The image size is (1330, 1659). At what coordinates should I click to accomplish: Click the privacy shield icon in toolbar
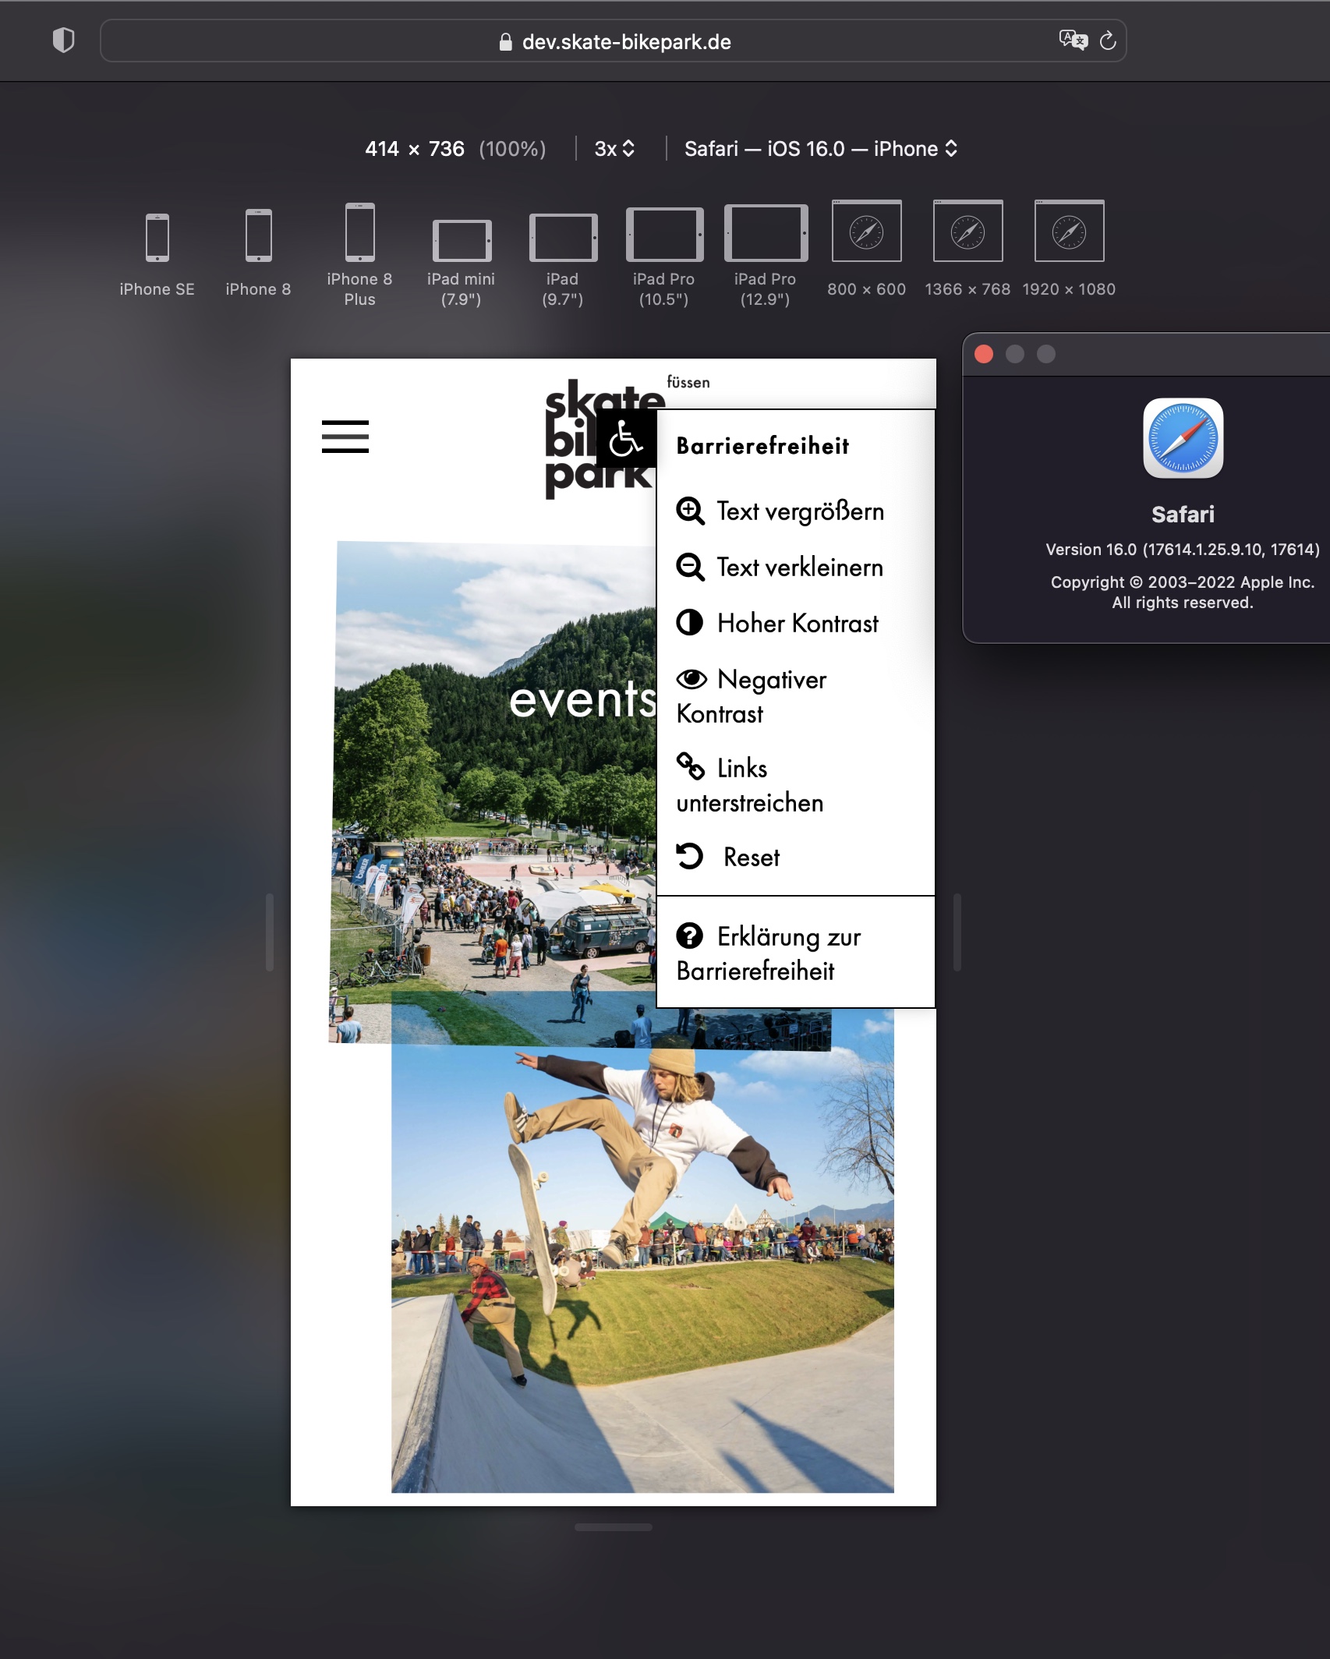tap(63, 41)
